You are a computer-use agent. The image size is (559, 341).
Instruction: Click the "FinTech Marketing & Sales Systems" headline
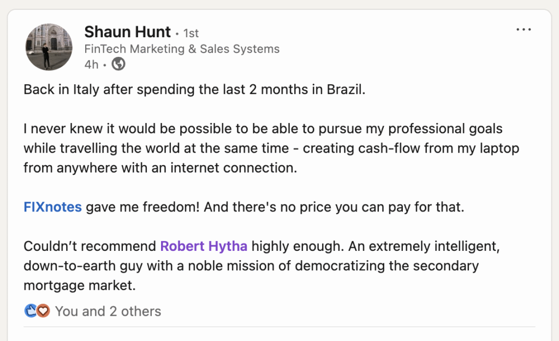tap(182, 49)
